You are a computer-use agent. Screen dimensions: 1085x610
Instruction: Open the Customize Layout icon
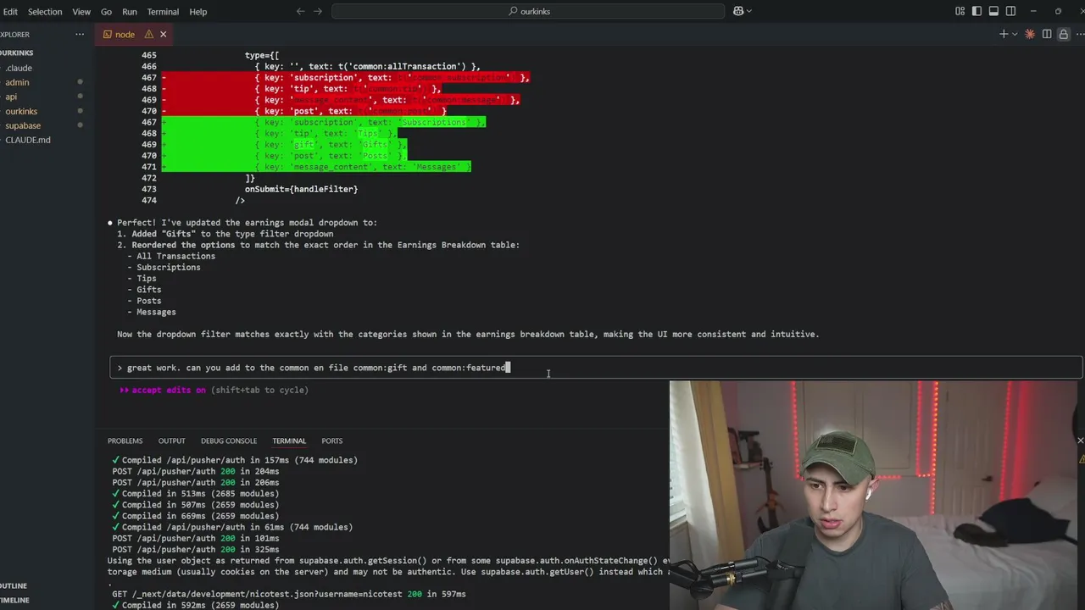[x=960, y=11]
